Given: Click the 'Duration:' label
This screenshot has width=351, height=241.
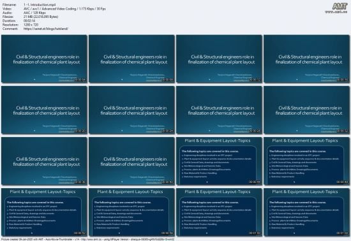Looking at the screenshot, I should pyautogui.click(x=9, y=21).
